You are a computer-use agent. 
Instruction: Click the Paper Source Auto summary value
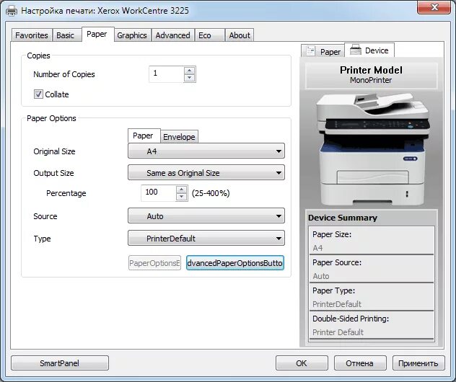(x=321, y=276)
